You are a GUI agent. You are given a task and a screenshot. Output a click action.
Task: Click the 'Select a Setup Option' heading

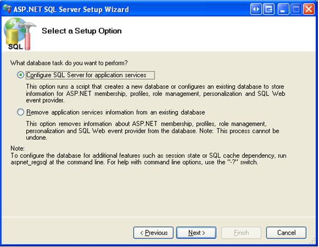pyautogui.click(x=81, y=31)
